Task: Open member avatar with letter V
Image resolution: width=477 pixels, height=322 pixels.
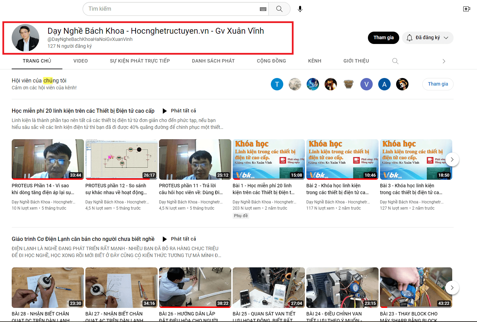Action: [367, 84]
